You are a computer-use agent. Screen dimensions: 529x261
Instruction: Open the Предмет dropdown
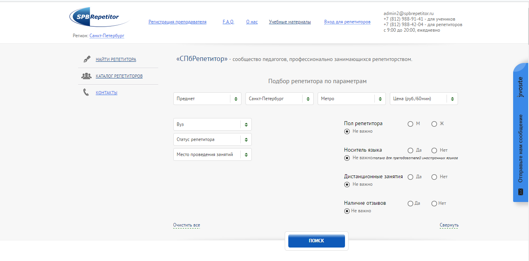(x=207, y=99)
